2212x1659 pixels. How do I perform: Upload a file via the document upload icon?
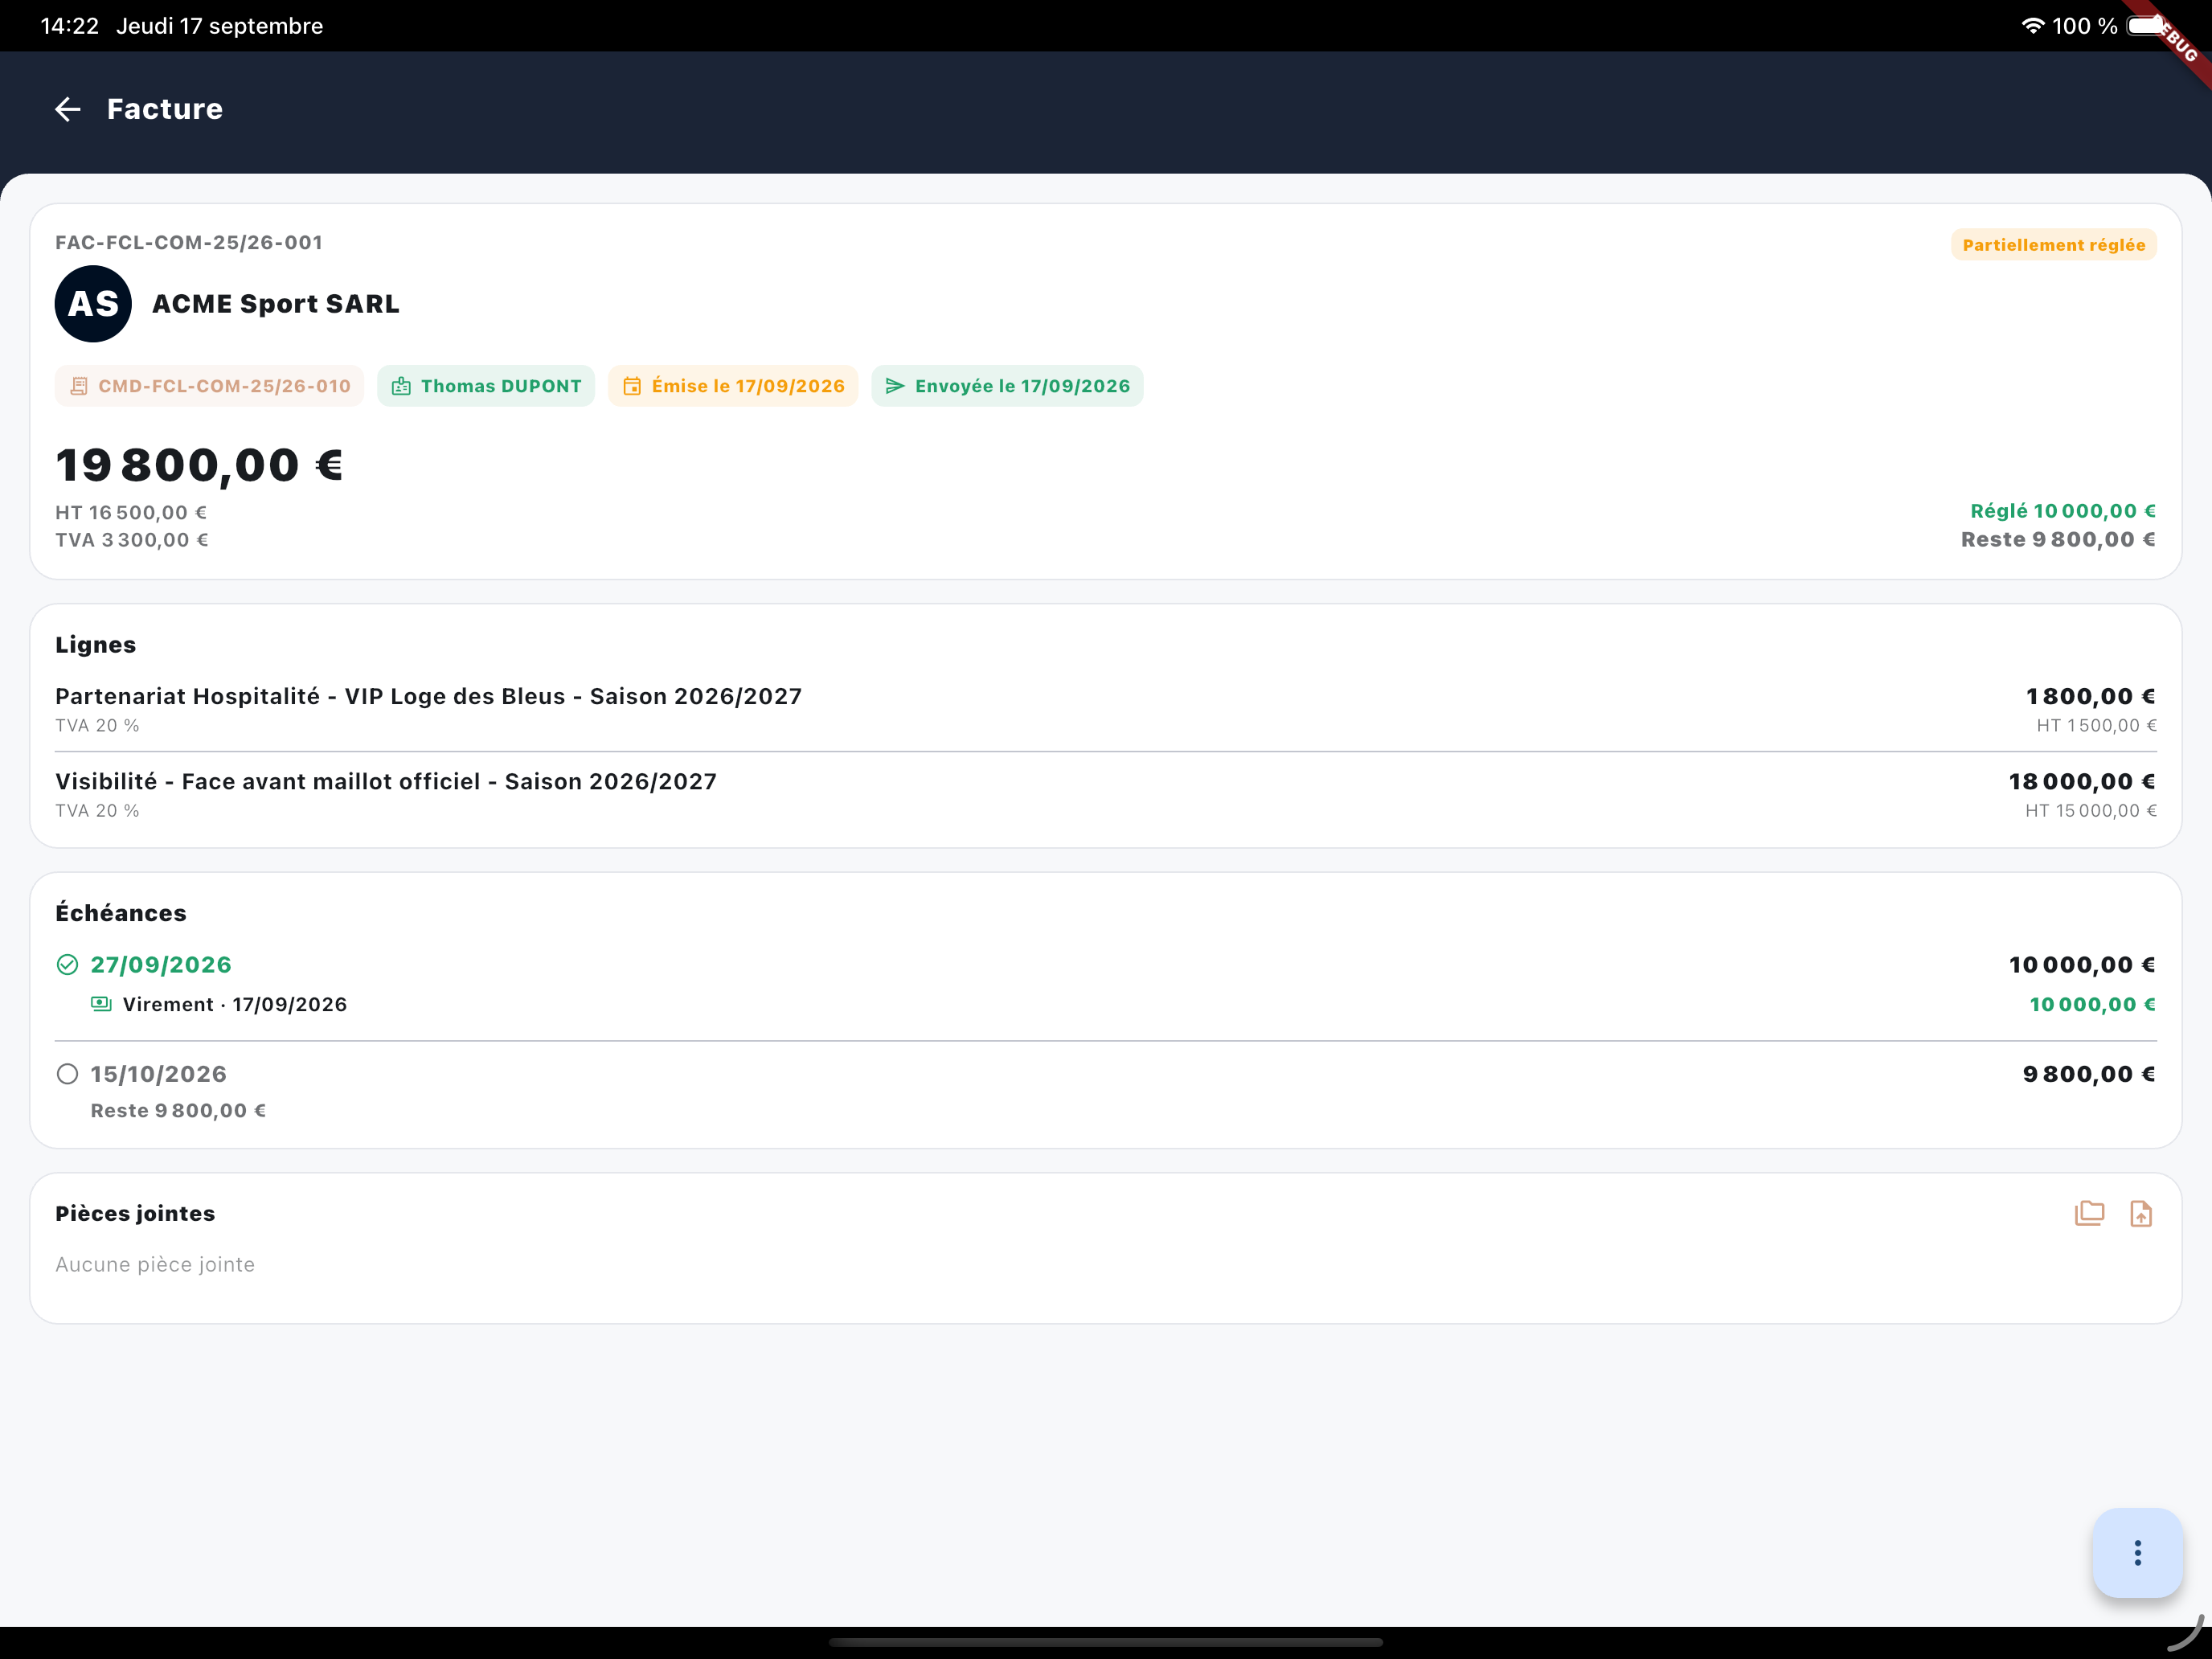point(2141,1213)
